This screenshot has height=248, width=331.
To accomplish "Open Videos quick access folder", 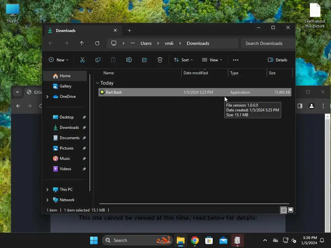I will click(62, 169).
